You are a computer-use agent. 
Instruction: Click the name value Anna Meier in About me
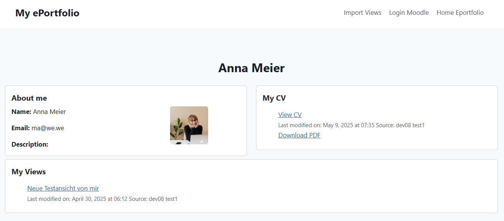(49, 112)
